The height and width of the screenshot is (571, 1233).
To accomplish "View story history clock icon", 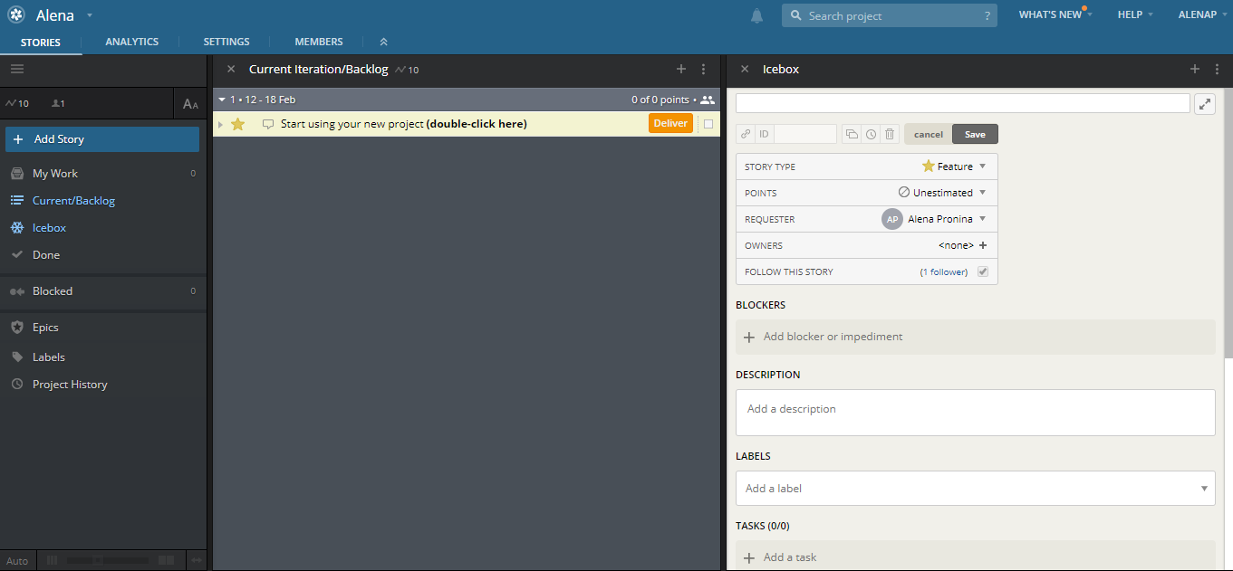I will pyautogui.click(x=871, y=134).
